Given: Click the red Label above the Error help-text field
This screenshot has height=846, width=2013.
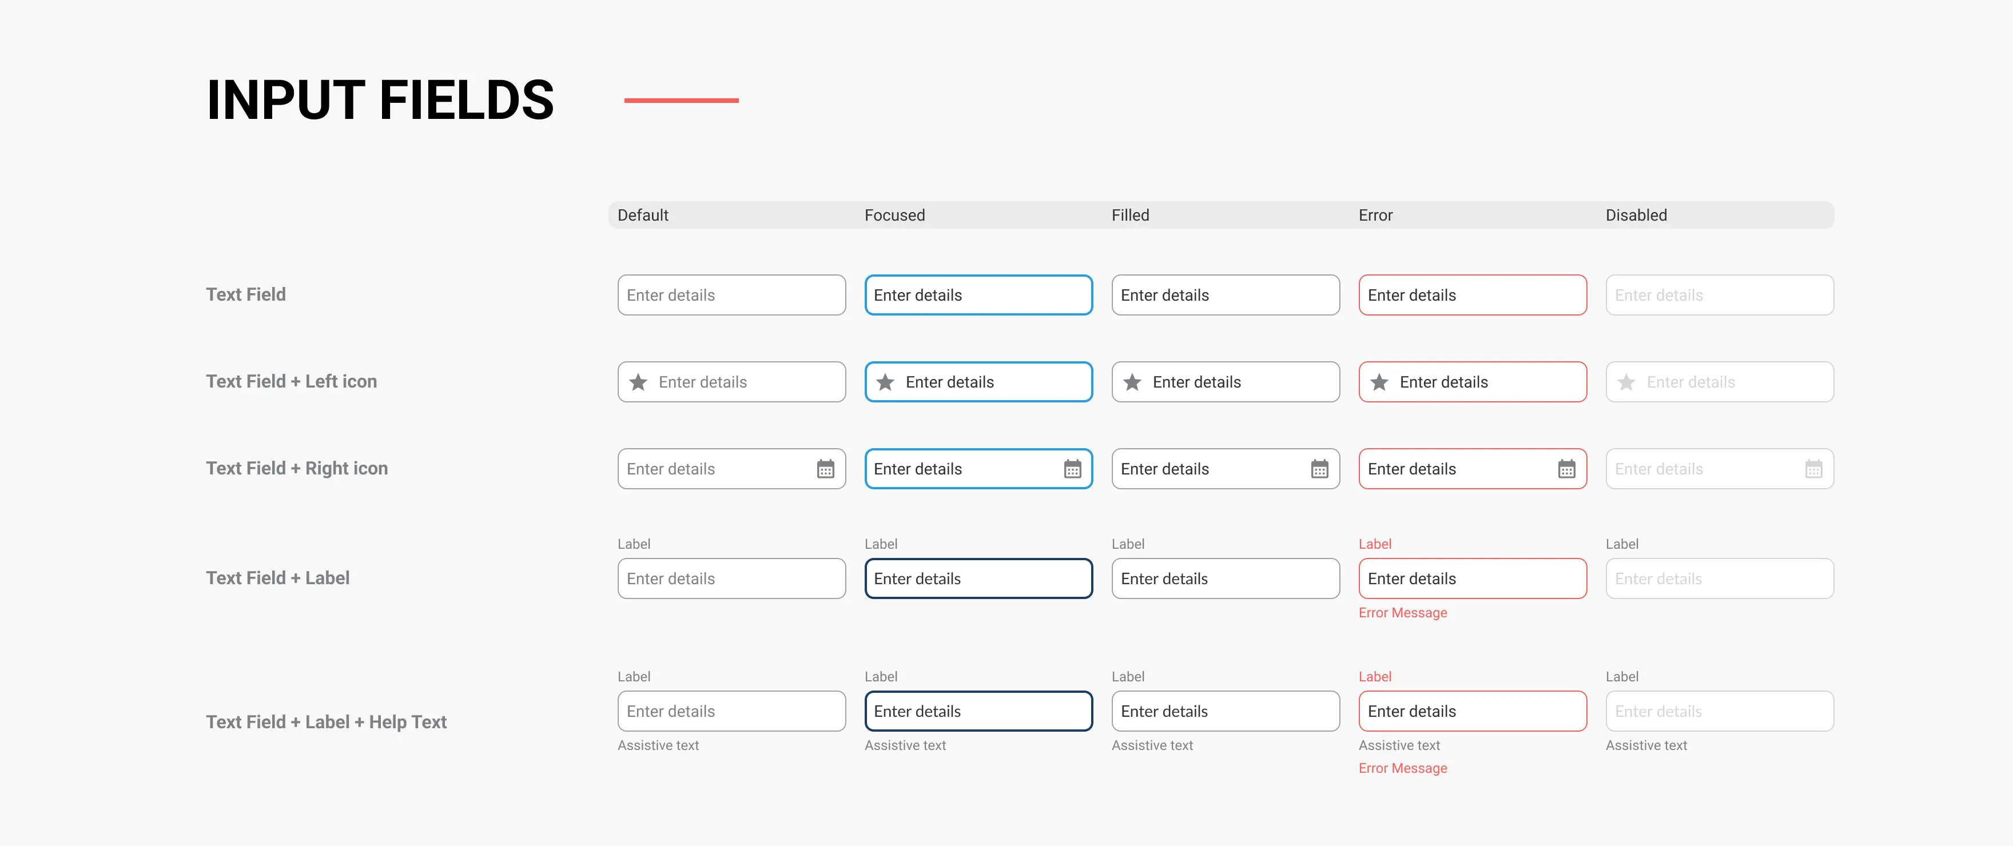Looking at the screenshot, I should tap(1375, 676).
